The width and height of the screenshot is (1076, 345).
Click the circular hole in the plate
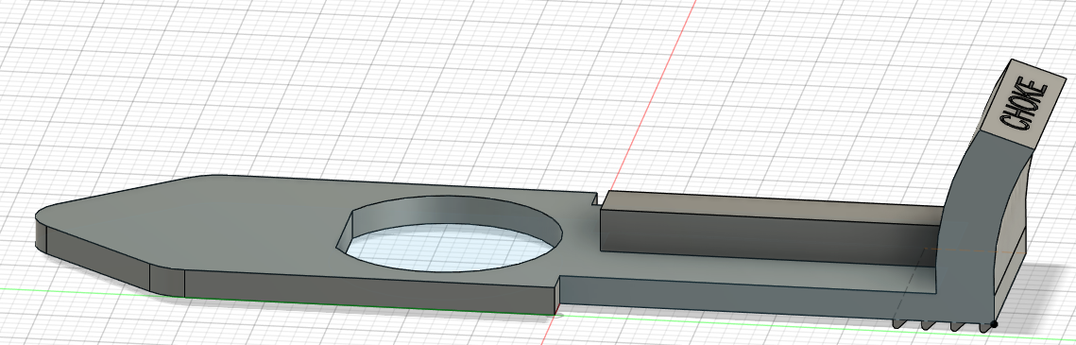pyautogui.click(x=450, y=234)
